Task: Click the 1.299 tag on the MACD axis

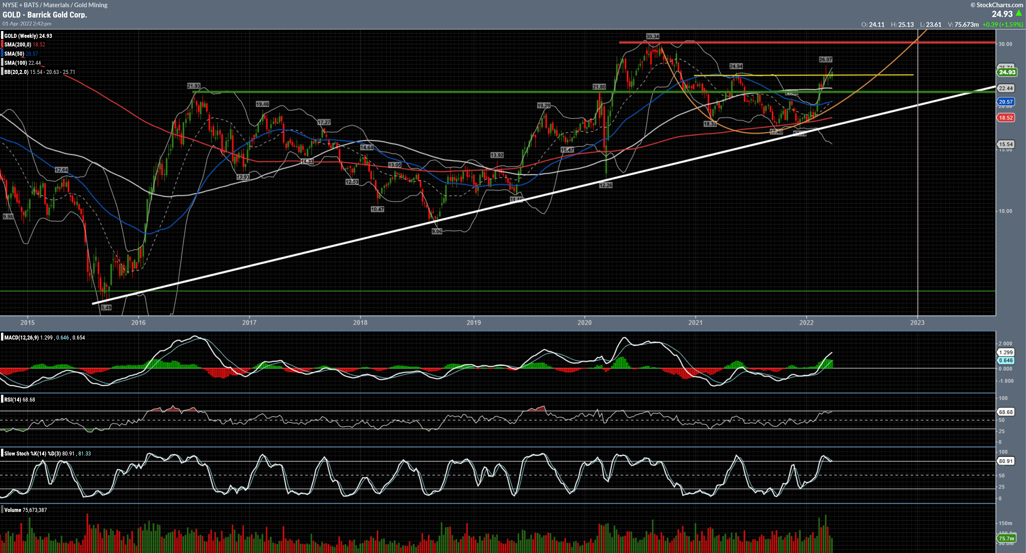Action: pyautogui.click(x=1006, y=353)
